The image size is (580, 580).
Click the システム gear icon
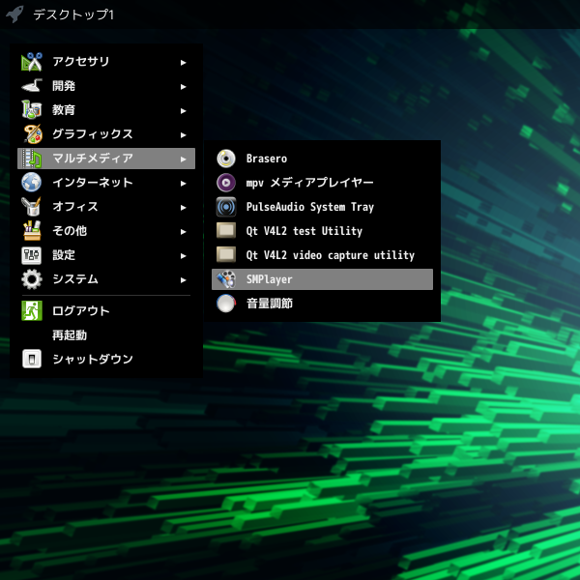[x=32, y=279]
